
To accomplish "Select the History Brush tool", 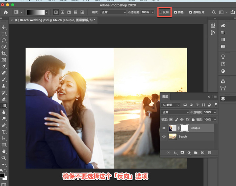I will pos(4,92).
